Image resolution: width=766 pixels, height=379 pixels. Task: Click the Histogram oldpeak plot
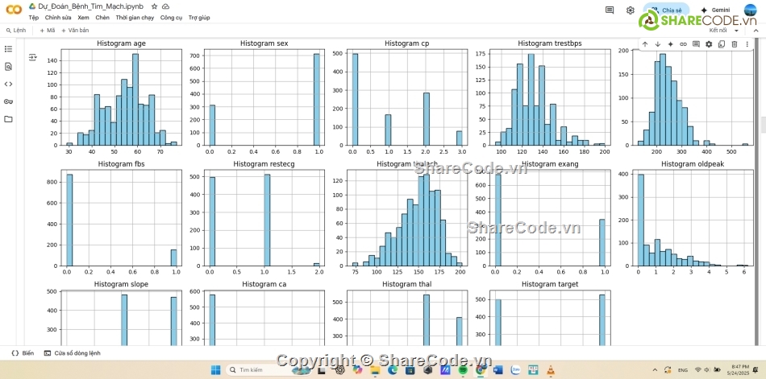(693, 220)
